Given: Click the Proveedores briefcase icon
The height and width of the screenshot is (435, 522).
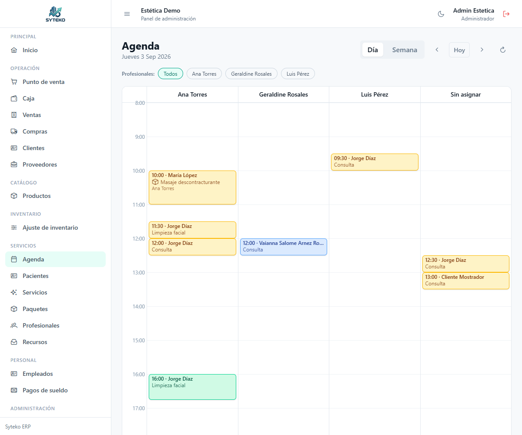Looking at the screenshot, I should click(14, 164).
